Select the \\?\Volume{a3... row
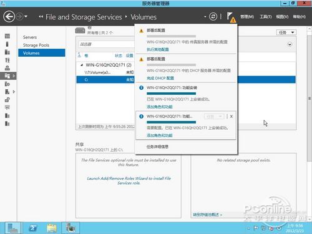 [x=105, y=72]
